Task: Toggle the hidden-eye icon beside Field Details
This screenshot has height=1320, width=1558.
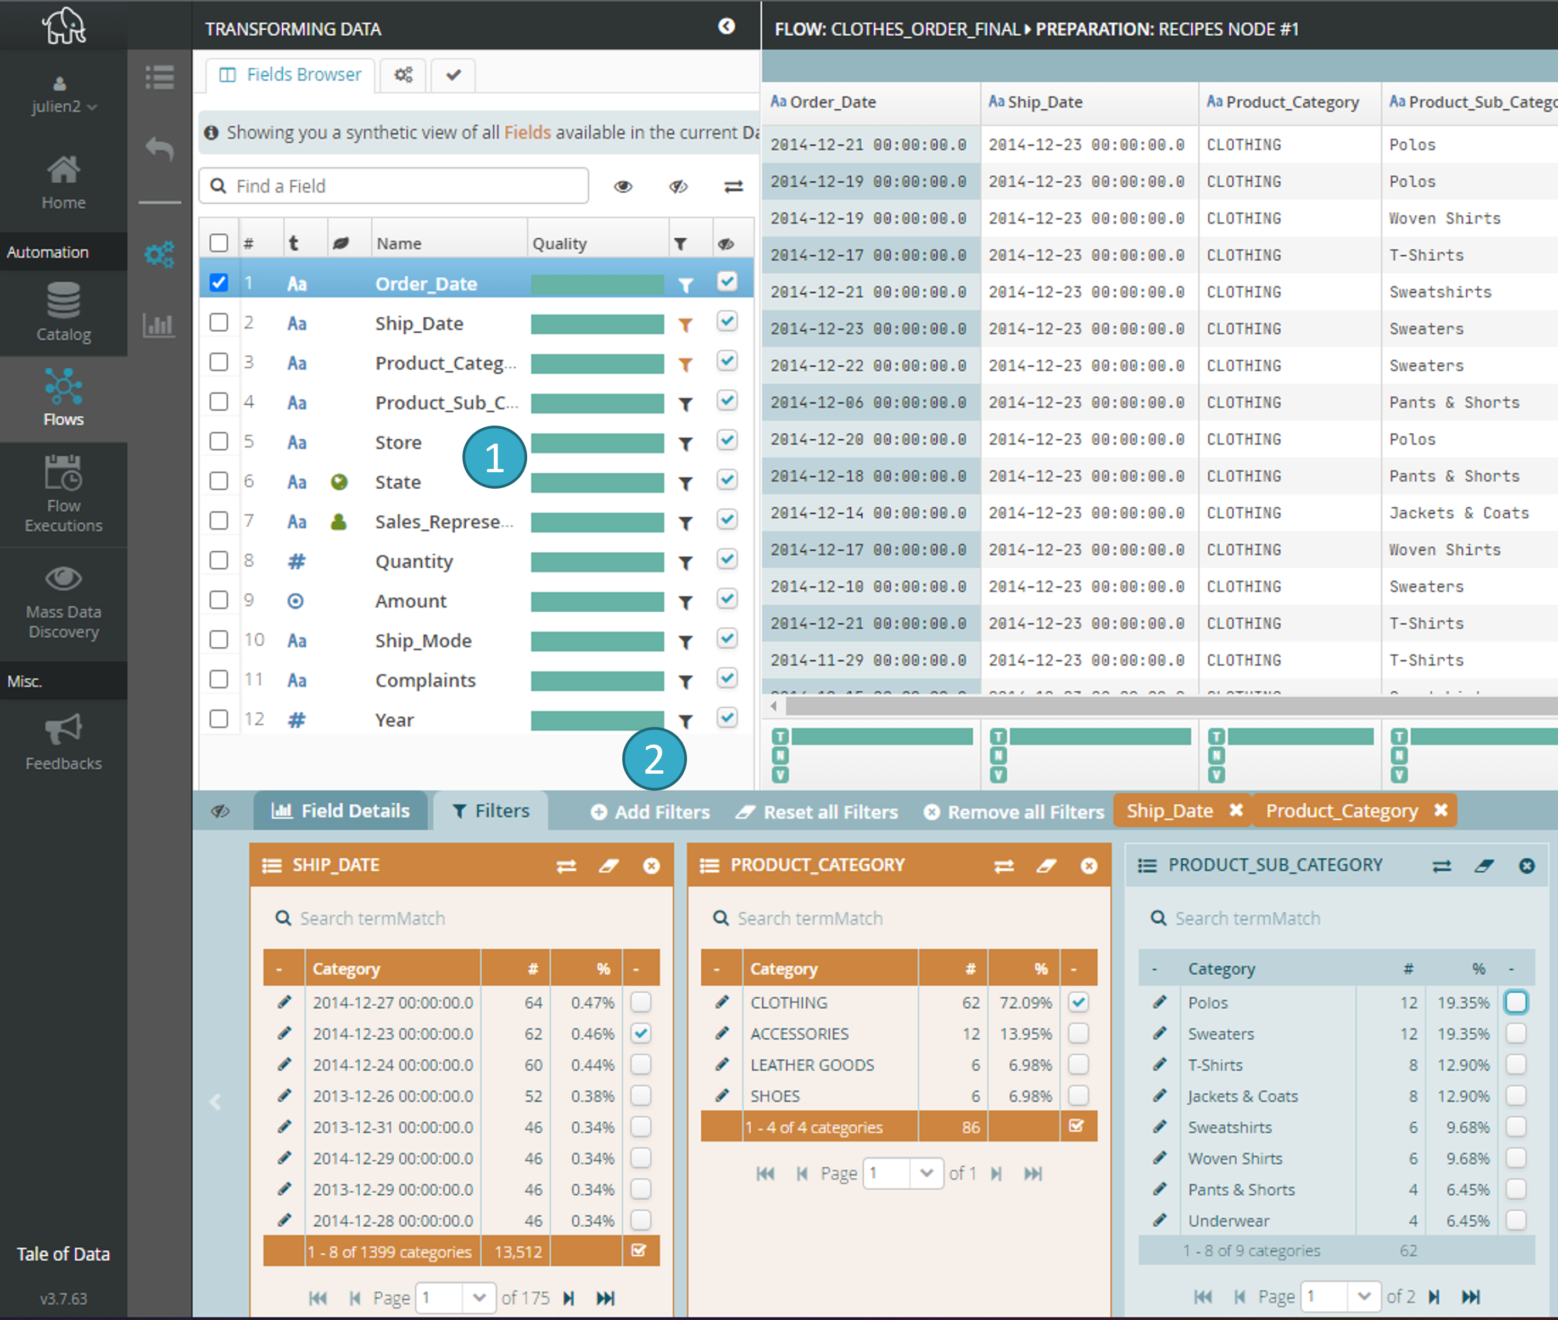Action: coord(220,811)
